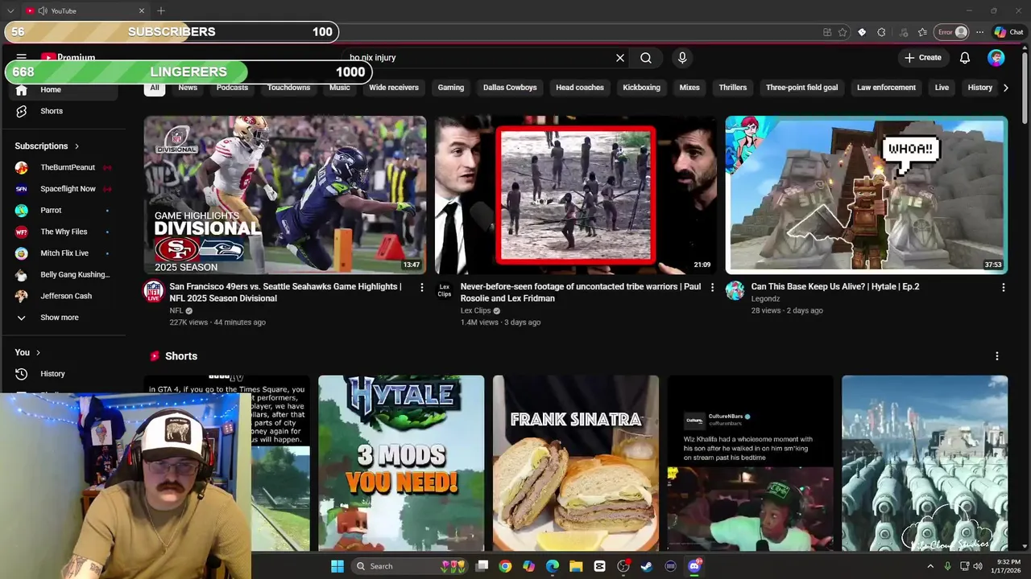Click the Create button
Viewport: 1031px width, 579px height.
coord(923,58)
